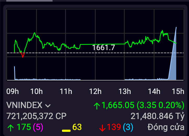
Task: Click the red decliners arrow next to 139
Action: pyautogui.click(x=102, y=128)
